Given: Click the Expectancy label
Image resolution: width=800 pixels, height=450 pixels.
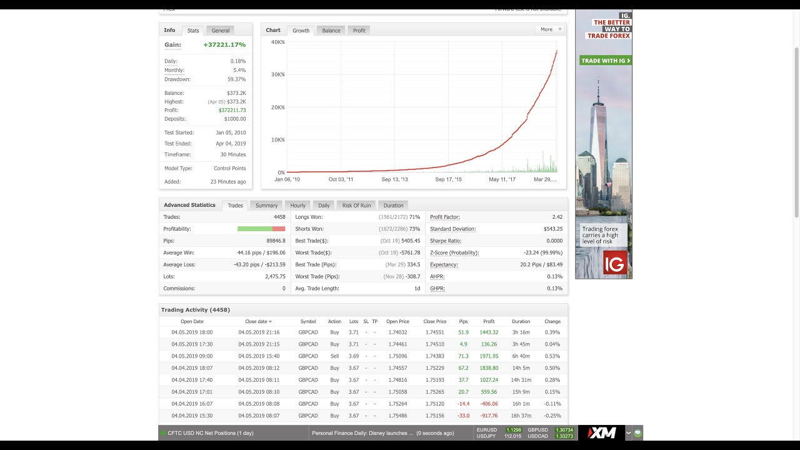Looking at the screenshot, I should click(x=444, y=264).
